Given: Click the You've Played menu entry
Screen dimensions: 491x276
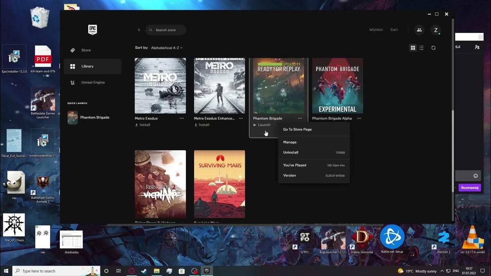Looking at the screenshot, I should click(314, 165).
